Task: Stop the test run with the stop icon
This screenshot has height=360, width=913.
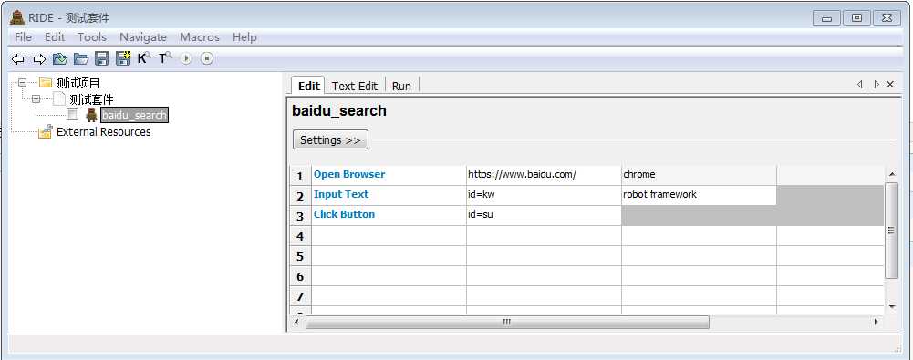Action: [207, 58]
